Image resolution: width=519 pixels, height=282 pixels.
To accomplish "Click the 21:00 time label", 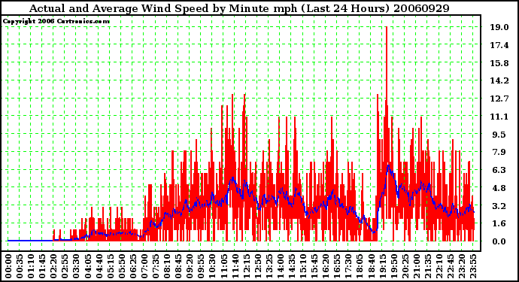I will pyautogui.click(x=416, y=266).
